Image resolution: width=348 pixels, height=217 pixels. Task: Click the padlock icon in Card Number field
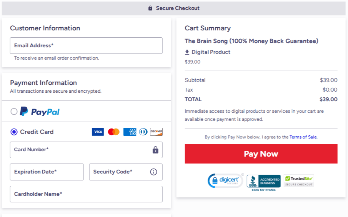pos(155,150)
